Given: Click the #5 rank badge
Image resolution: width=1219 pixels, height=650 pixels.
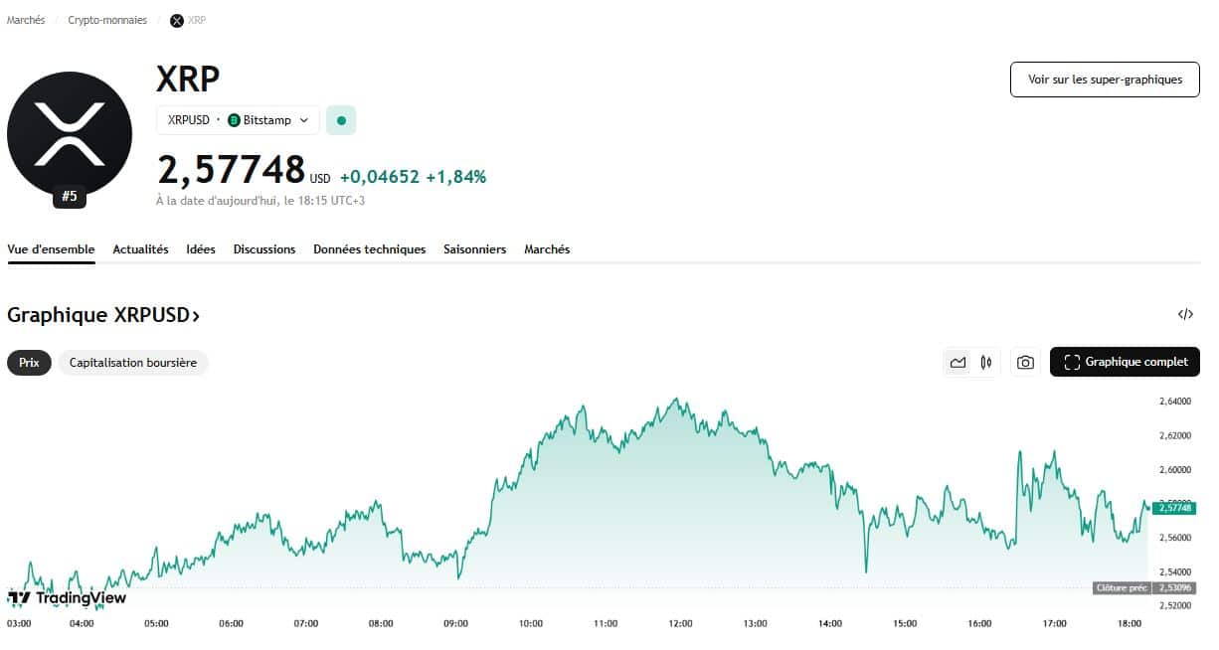Looking at the screenshot, I should click(x=70, y=197).
